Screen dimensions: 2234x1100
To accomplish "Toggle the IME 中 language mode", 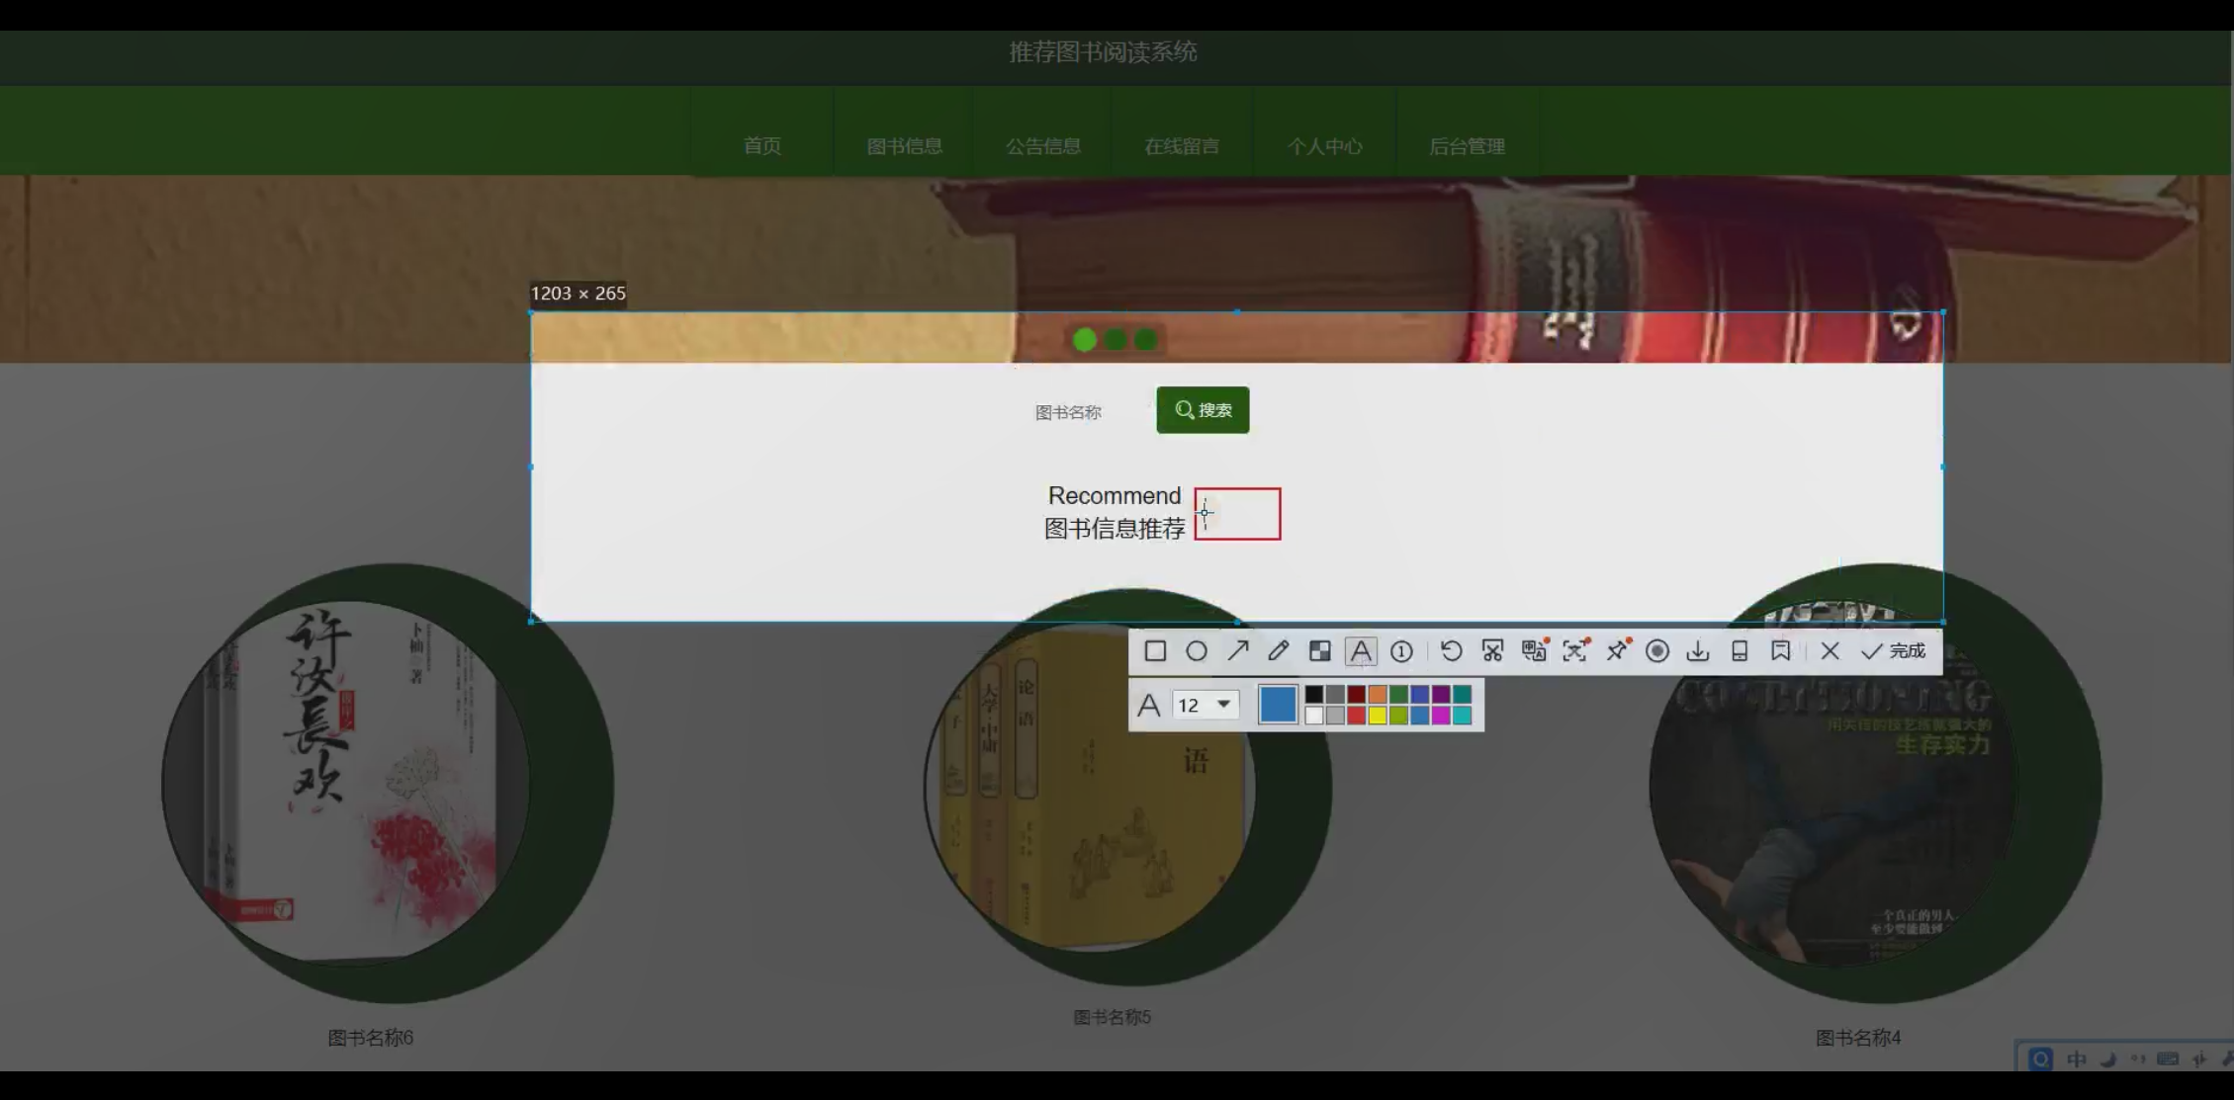I will click(x=2077, y=1058).
